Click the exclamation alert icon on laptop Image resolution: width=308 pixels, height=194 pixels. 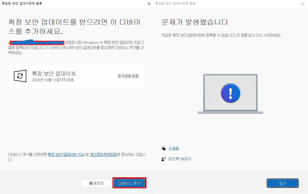pyautogui.click(x=230, y=93)
